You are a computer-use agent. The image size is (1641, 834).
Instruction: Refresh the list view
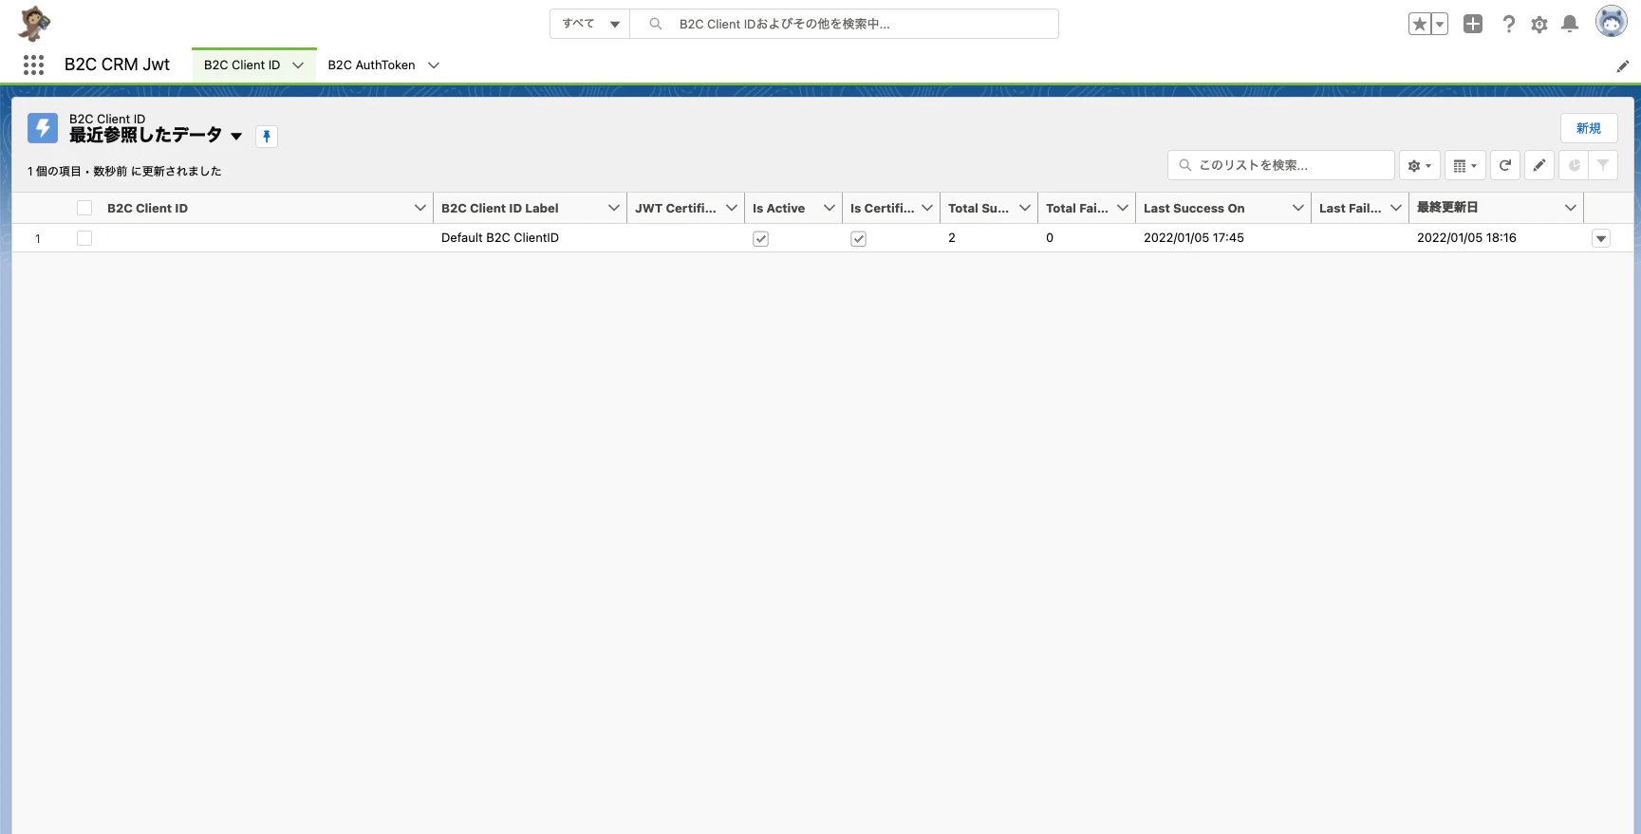[x=1505, y=165]
